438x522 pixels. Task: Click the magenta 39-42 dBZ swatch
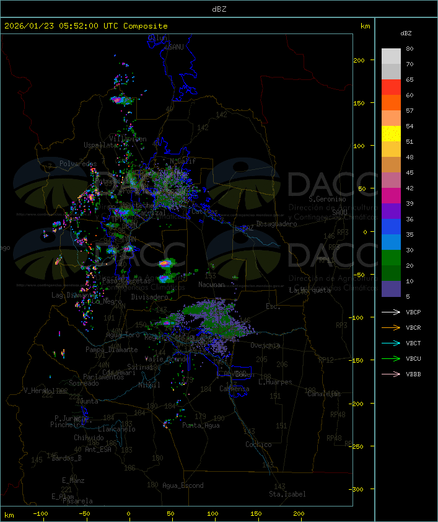pyautogui.click(x=391, y=196)
